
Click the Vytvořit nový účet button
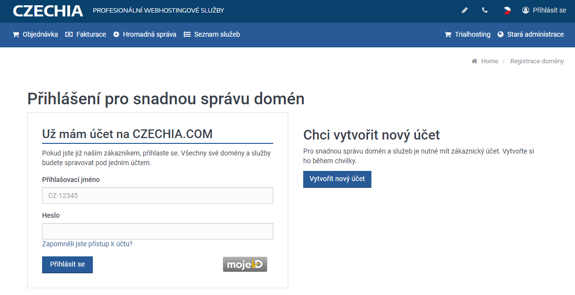[337, 179]
